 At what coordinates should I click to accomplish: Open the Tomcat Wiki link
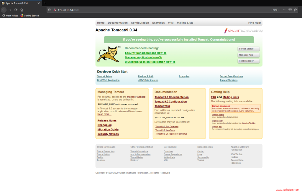click(x=162, y=106)
